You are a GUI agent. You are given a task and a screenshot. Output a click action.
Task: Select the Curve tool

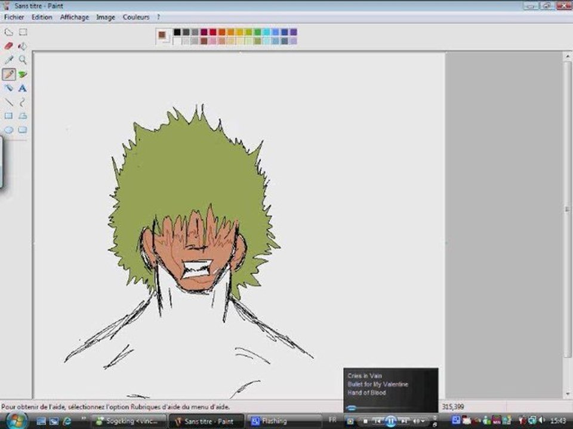(23, 102)
